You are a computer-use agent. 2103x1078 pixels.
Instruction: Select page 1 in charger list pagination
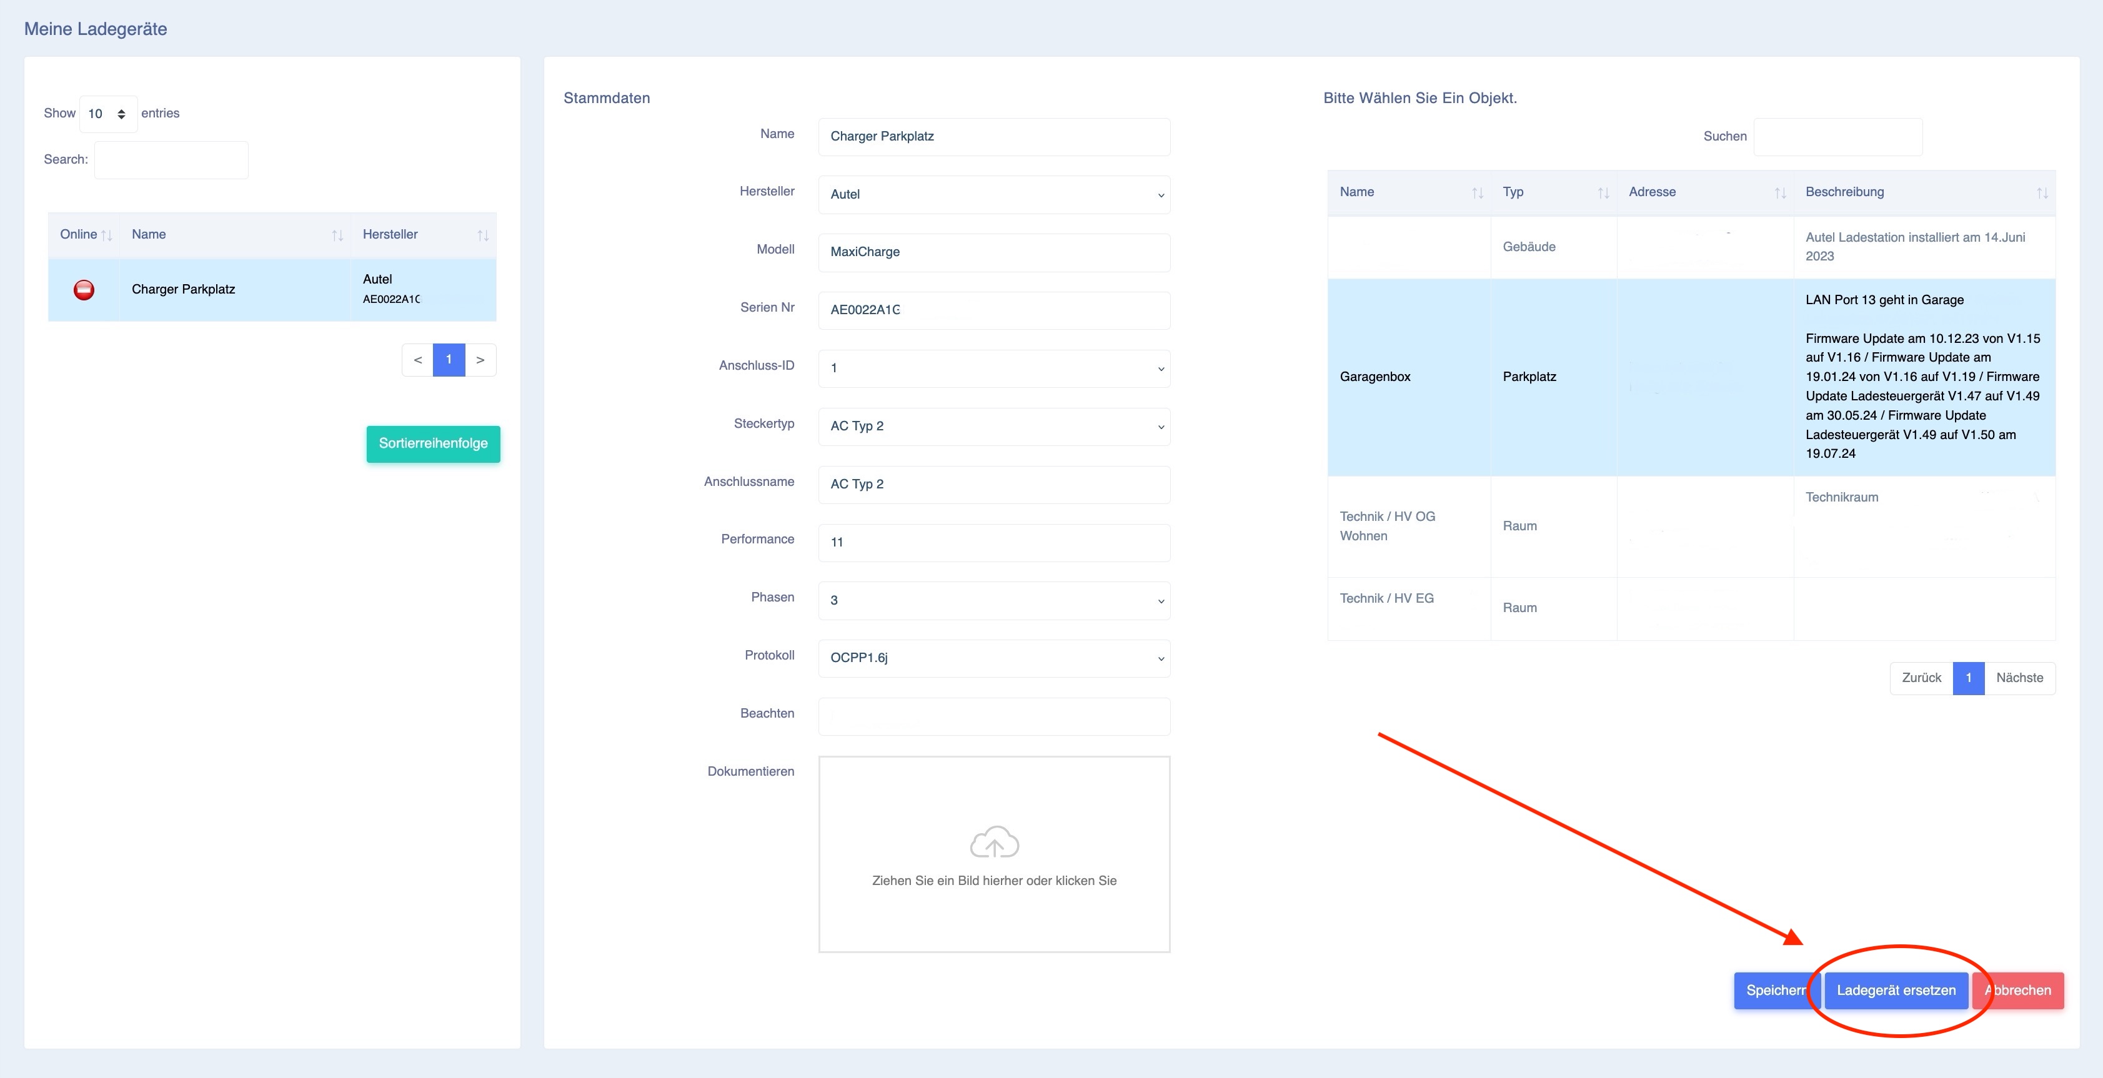point(449,360)
